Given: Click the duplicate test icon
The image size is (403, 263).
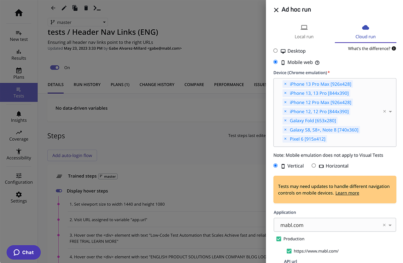Looking at the screenshot, I should 75,8.
